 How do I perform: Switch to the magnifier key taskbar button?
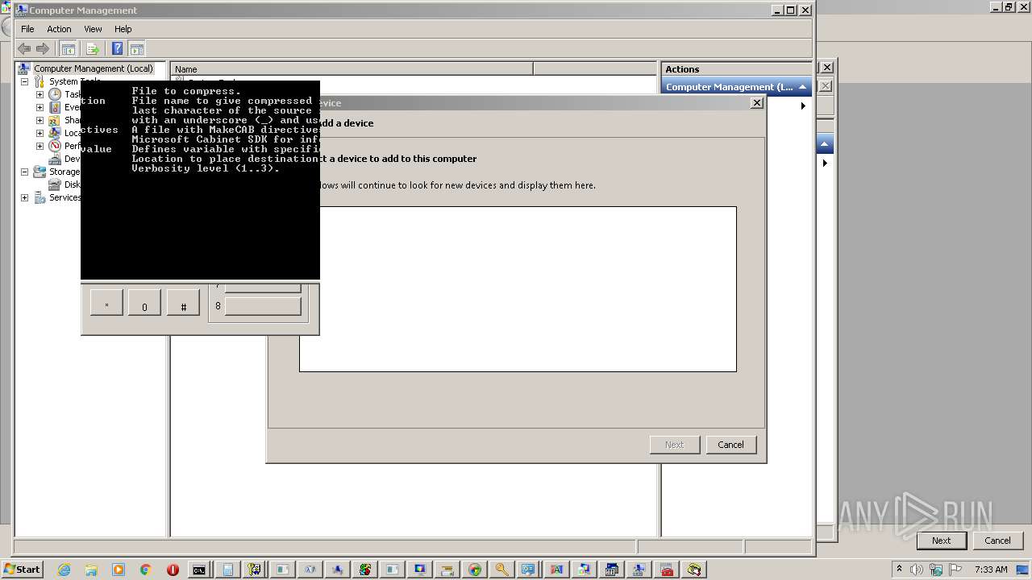pos(501,570)
